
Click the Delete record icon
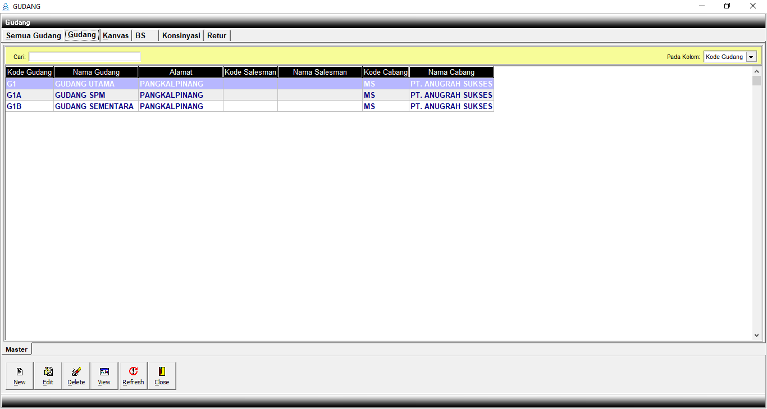click(76, 372)
